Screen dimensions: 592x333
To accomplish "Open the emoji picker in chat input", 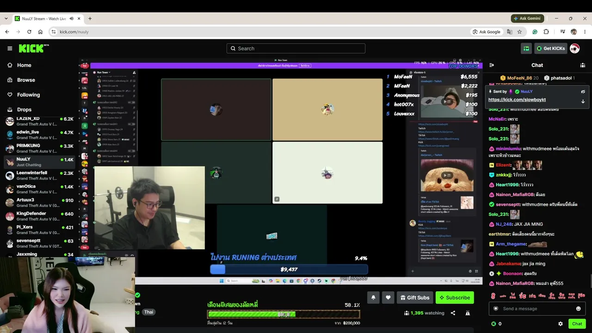I will 578,308.
